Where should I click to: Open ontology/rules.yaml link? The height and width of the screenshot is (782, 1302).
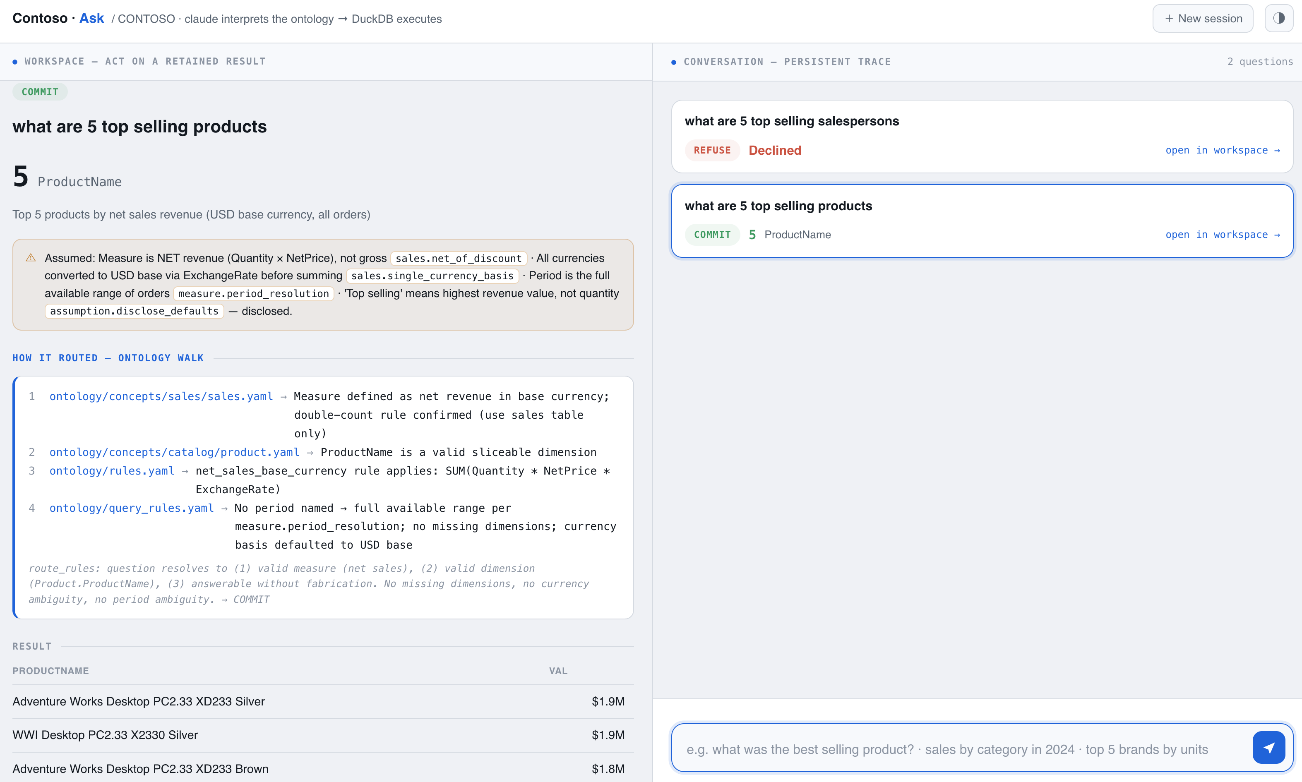(112, 470)
